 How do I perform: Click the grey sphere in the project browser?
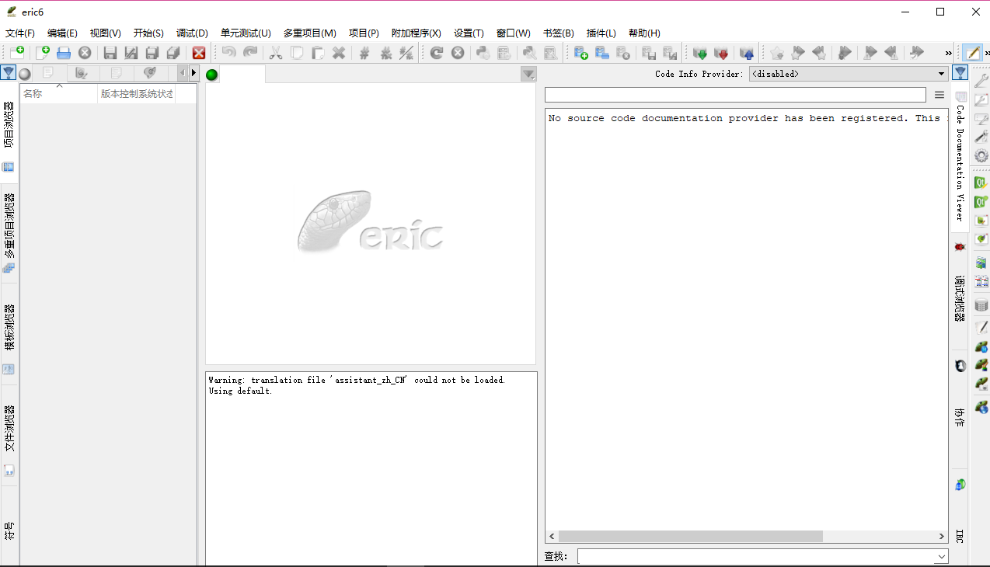[25, 74]
